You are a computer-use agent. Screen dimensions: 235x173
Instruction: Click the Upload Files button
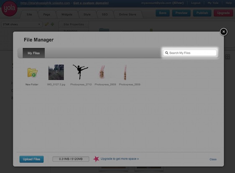coord(31,159)
